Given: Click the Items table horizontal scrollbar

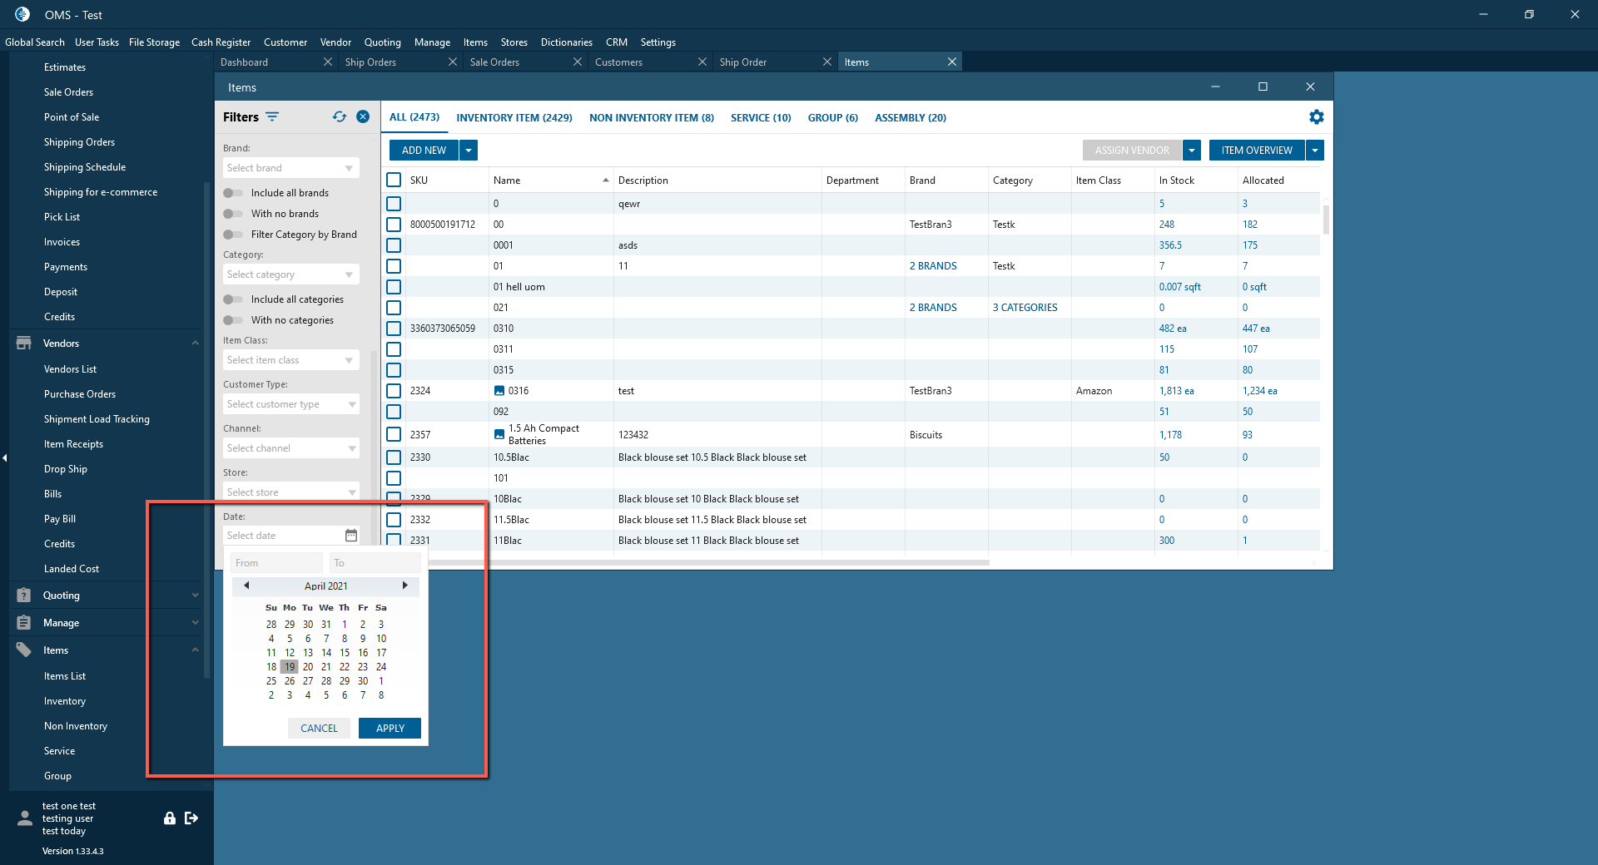Looking at the screenshot, I should tap(710, 563).
